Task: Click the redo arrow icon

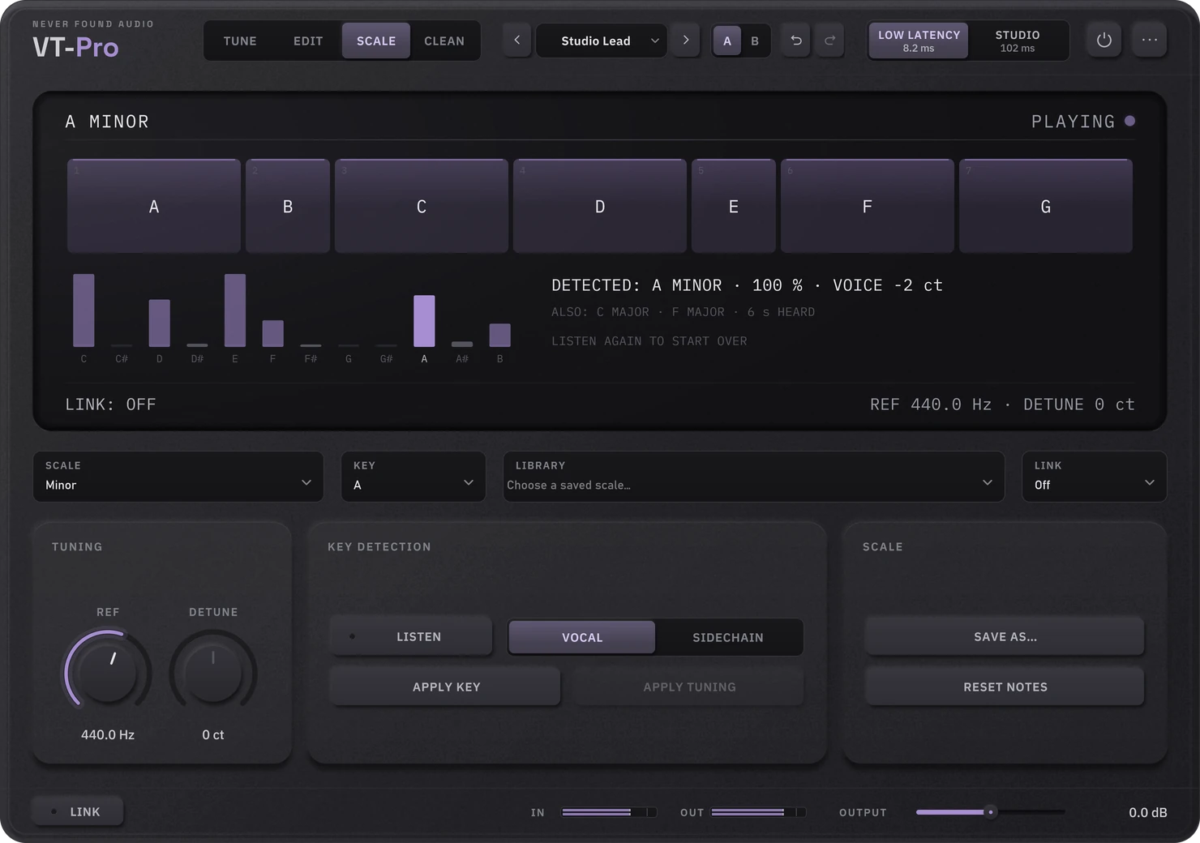Action: [829, 41]
